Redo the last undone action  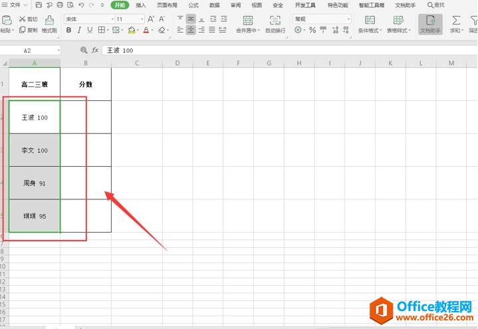pyautogui.click(x=92, y=5)
